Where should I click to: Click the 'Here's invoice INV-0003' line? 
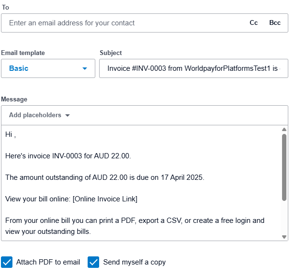[x=68, y=156]
